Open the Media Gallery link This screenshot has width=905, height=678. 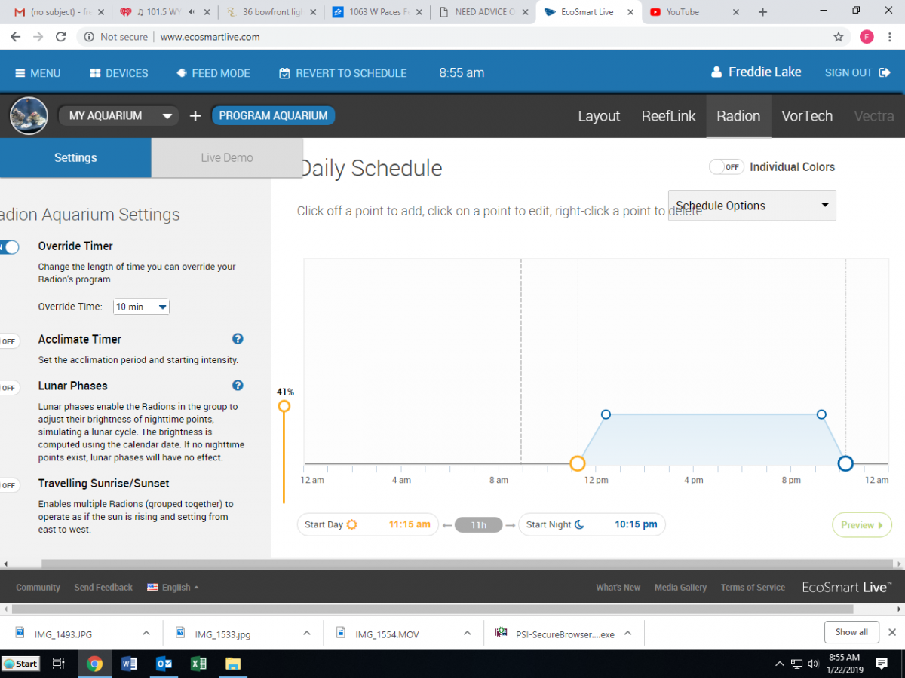(680, 588)
